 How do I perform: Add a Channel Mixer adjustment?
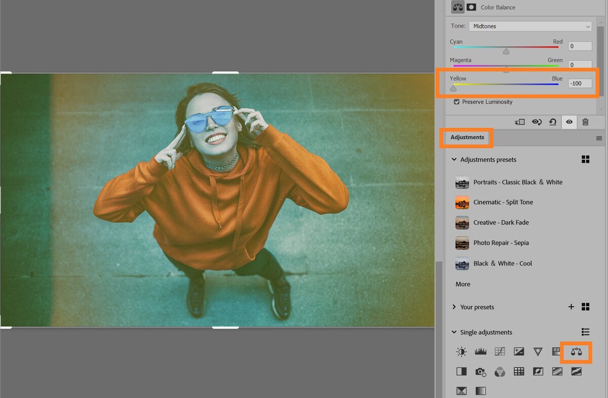point(500,372)
